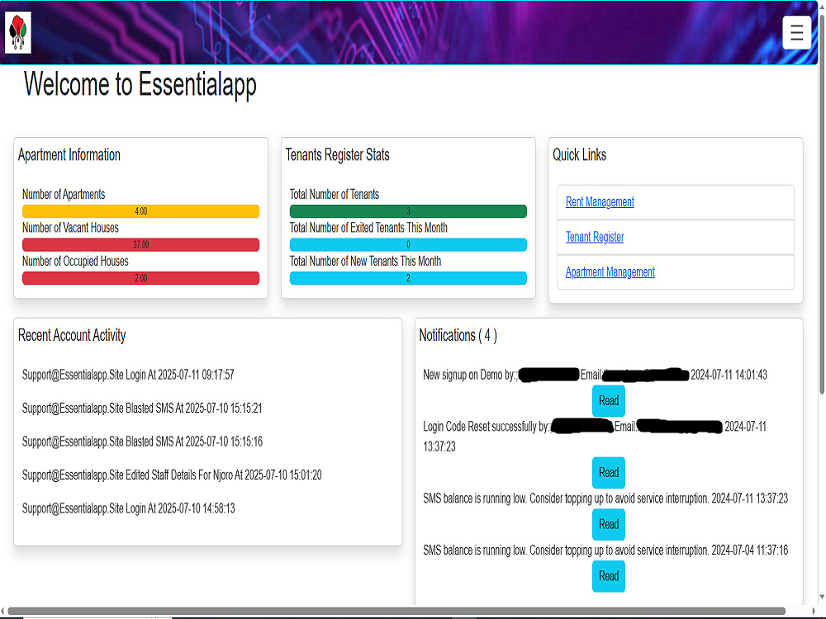The image size is (826, 619).
Task: Click the SMS balance low text dated 2024-07-11
Action: tap(605, 499)
